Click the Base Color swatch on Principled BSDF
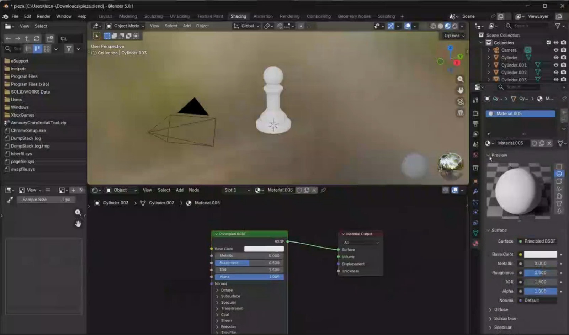The width and height of the screenshot is (569, 335). 264,249
